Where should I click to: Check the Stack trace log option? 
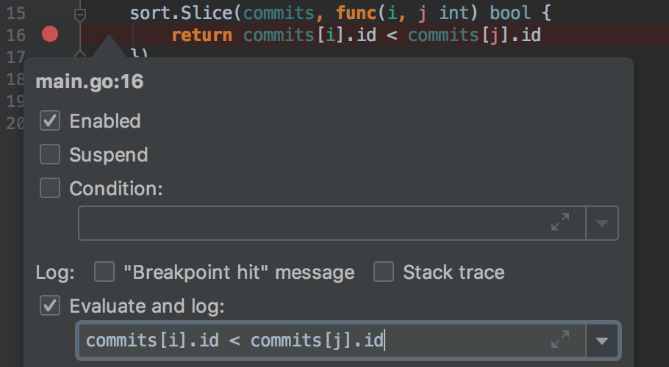[x=384, y=272]
